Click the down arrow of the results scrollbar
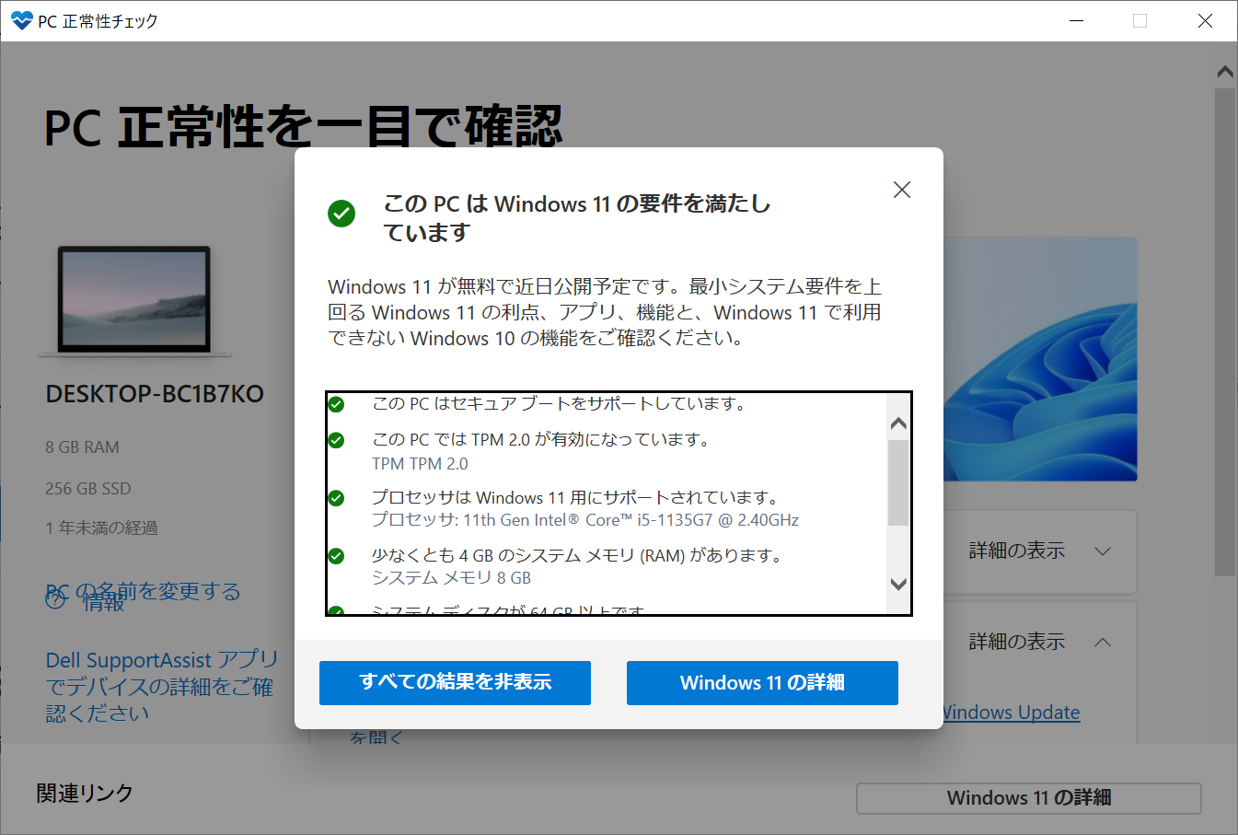Screen dimensions: 1238x835 point(897,584)
